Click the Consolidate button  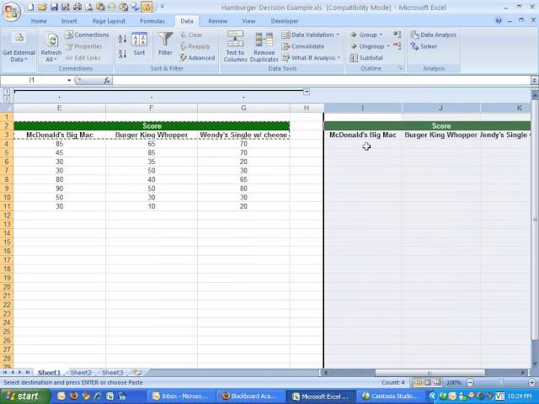tap(303, 46)
